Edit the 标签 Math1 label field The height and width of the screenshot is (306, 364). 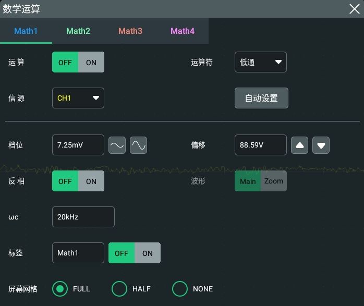[78, 253]
